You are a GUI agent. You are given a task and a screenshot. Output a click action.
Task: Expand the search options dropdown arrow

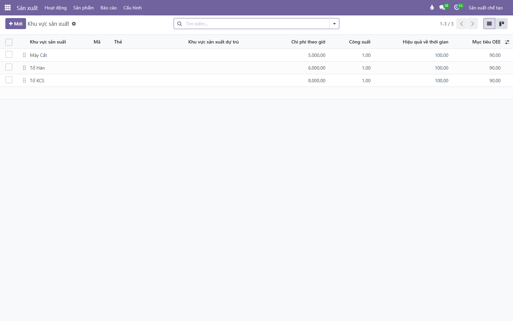tap(334, 24)
